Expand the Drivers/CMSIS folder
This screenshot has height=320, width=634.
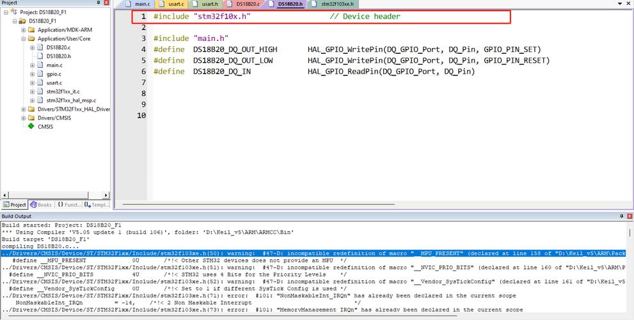click(x=24, y=118)
